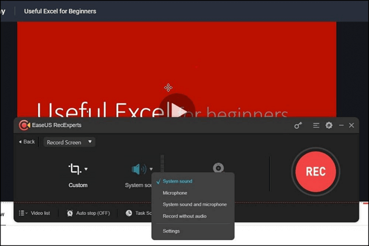Click the Video list icon dropdown

[x=23, y=213]
